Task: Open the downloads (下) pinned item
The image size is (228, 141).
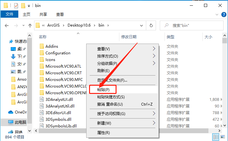Action: [18, 57]
